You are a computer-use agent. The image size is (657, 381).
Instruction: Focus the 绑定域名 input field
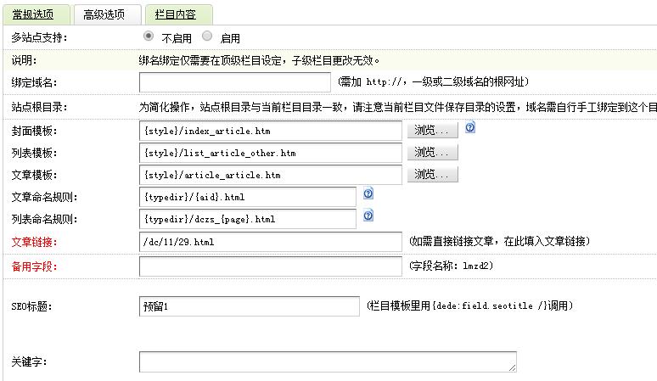click(x=234, y=82)
